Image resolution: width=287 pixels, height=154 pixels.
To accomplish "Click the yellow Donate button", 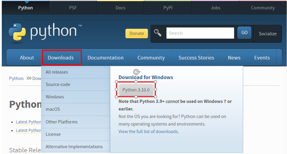I will click(x=136, y=33).
